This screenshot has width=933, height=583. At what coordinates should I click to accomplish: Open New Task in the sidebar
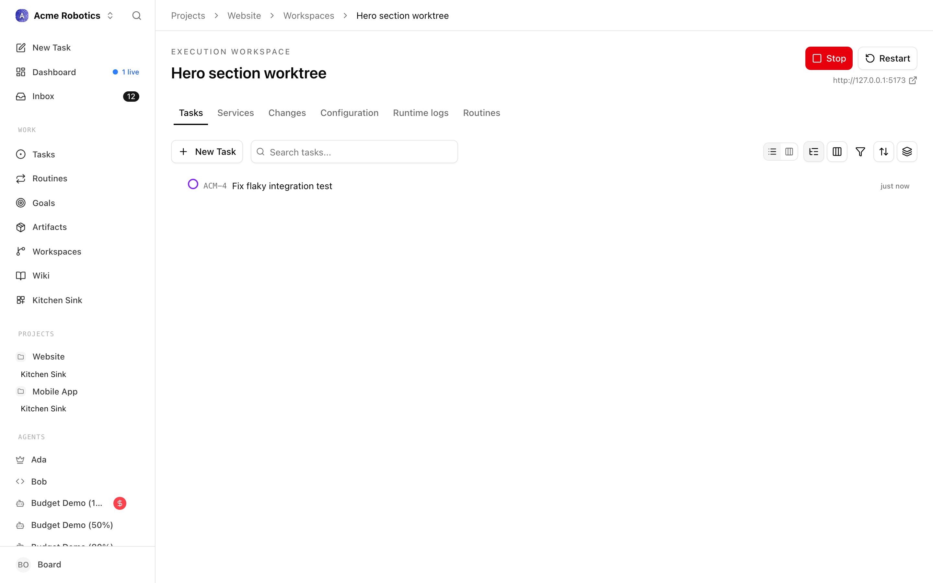(77, 47)
